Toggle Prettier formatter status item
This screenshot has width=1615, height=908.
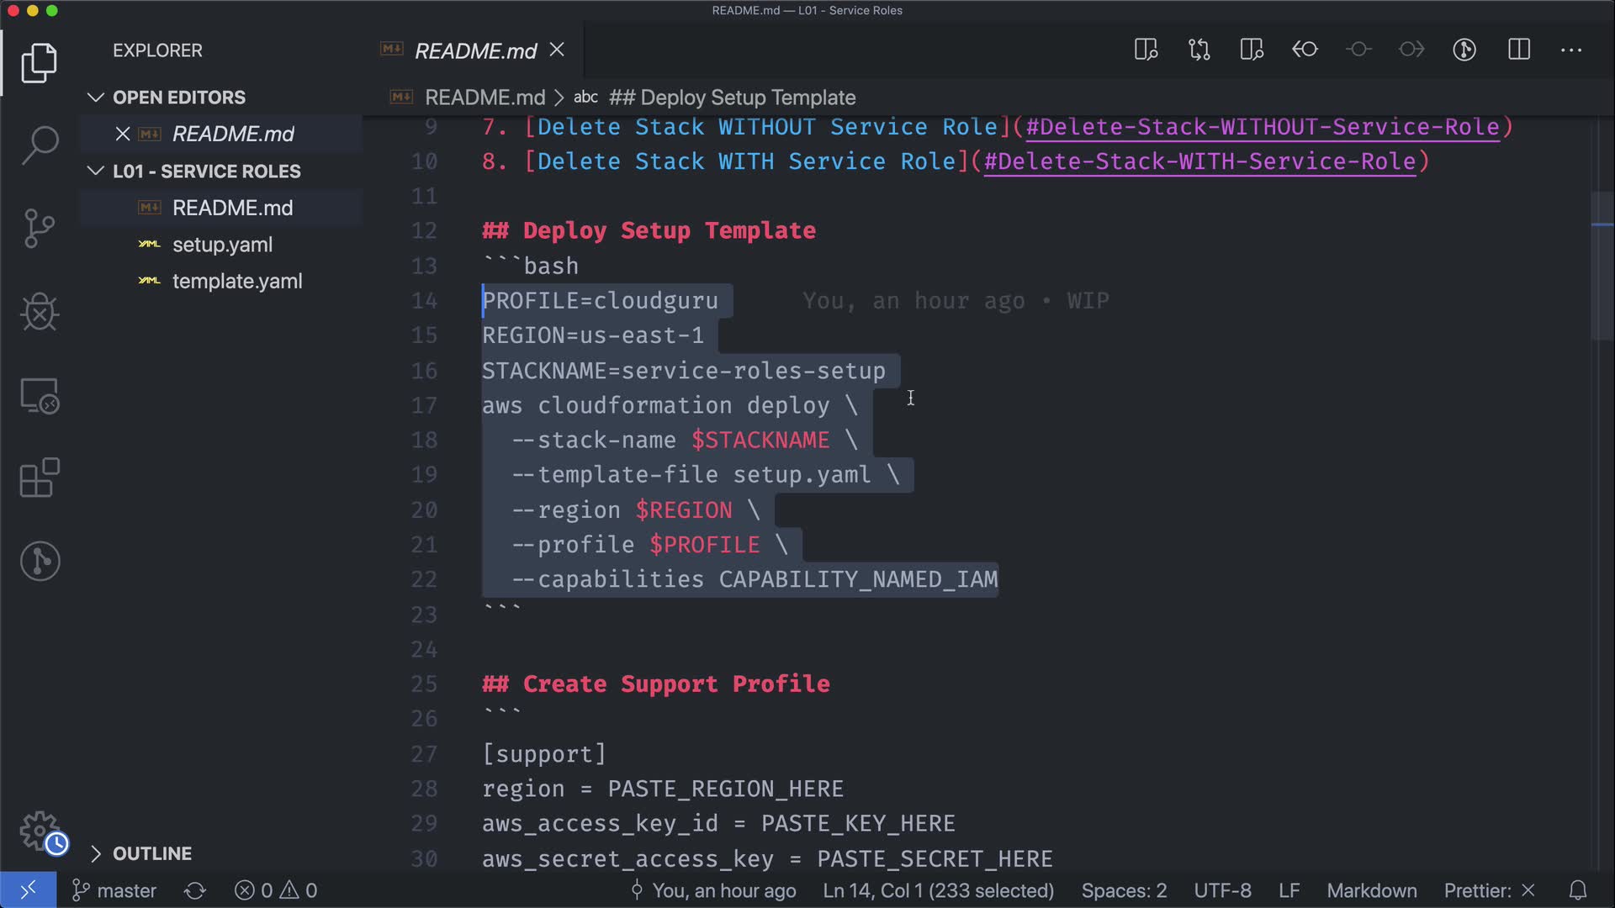coord(1489,890)
